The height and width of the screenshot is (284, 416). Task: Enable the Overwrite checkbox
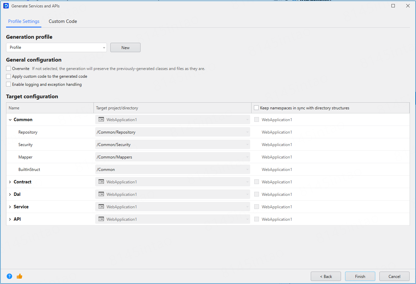click(9, 69)
